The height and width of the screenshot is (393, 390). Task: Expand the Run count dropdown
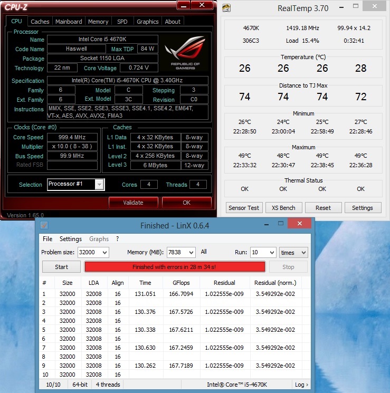pyautogui.click(x=272, y=252)
